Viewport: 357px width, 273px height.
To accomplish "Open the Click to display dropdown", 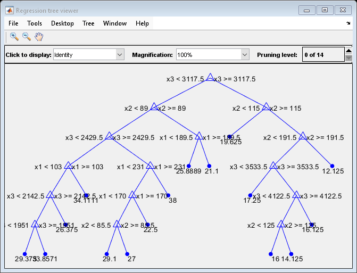I will (x=89, y=55).
